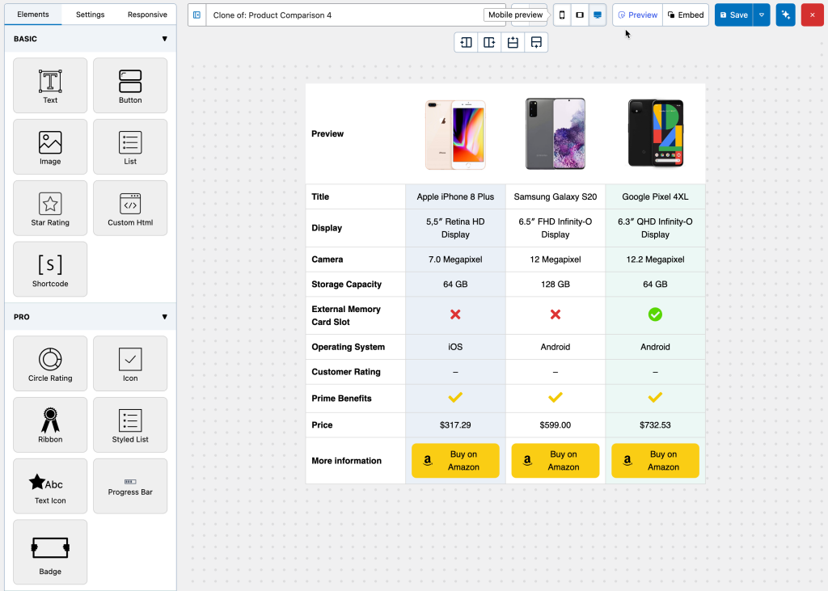
Task: Select the Shortcode element
Action: point(50,269)
